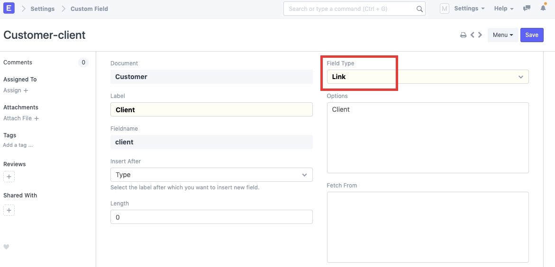Screen dimensions: 555x267
Task: Click the user avatar M
Action: coord(444,9)
